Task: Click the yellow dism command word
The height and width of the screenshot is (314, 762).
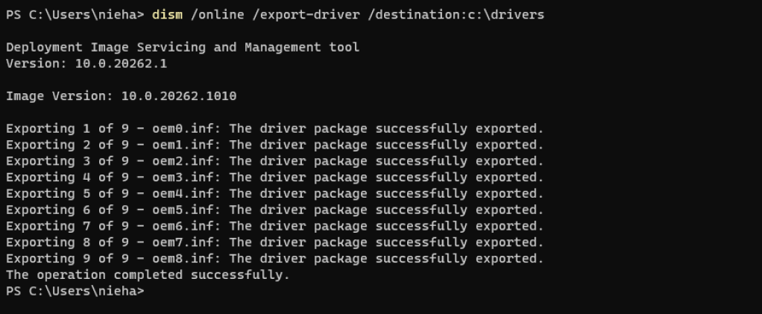Action: (x=167, y=15)
